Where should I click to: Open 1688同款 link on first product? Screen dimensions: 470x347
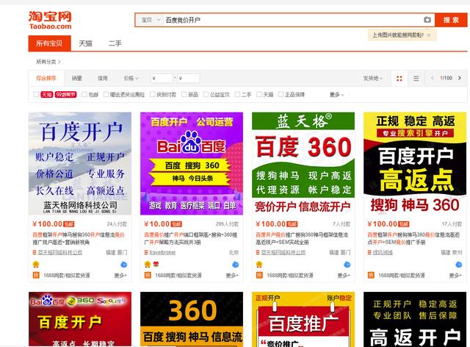67,275
